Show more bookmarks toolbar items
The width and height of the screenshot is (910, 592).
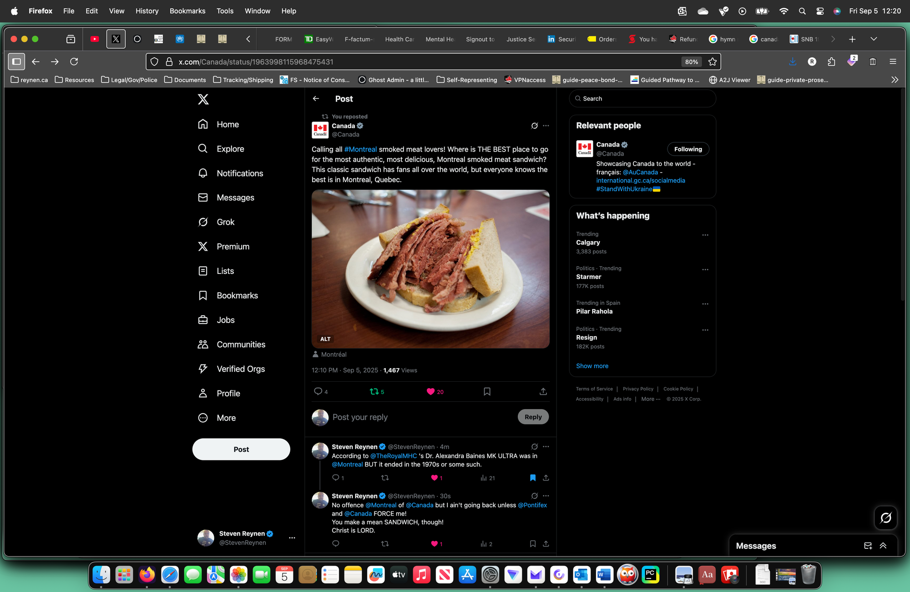point(895,80)
